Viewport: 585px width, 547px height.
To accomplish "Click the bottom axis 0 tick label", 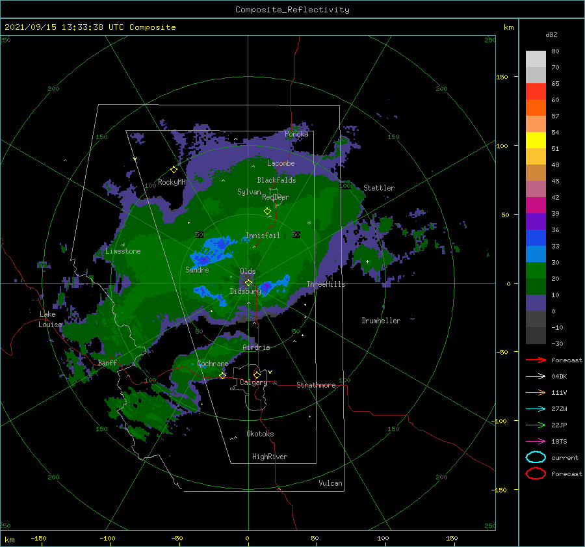I will pos(248,538).
